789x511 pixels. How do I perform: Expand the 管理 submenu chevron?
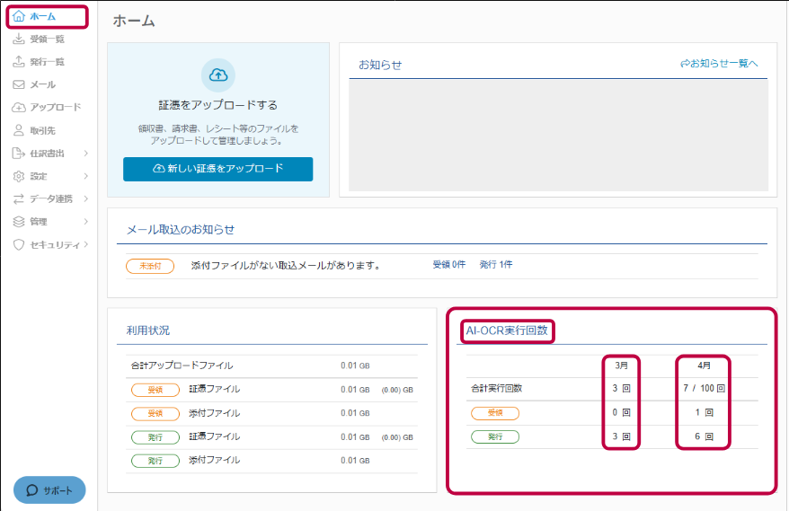86,221
